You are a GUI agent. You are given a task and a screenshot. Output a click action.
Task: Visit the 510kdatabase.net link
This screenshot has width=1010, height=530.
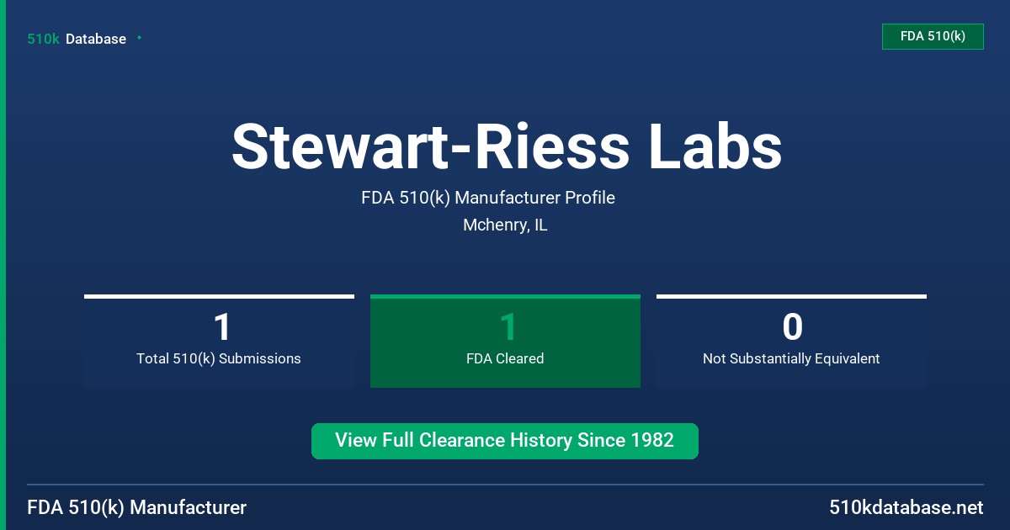[x=906, y=507]
